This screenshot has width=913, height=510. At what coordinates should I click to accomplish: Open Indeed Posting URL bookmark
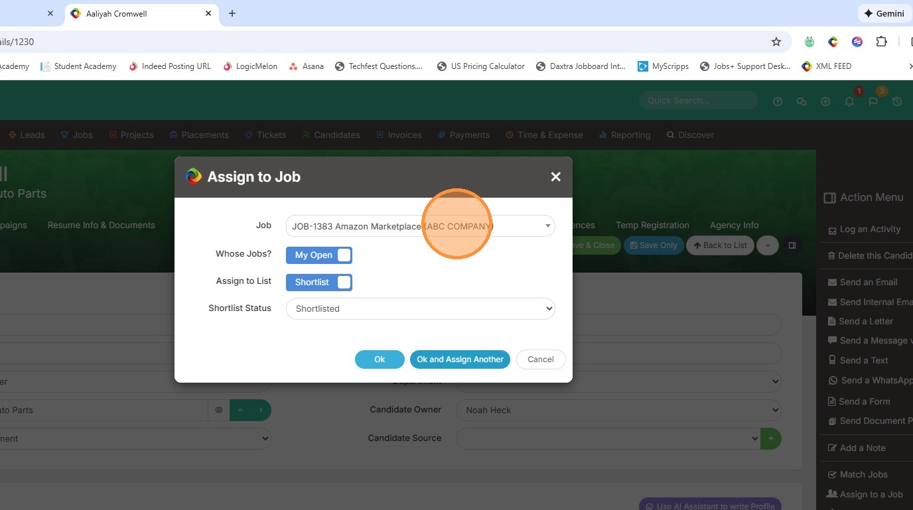pos(169,66)
